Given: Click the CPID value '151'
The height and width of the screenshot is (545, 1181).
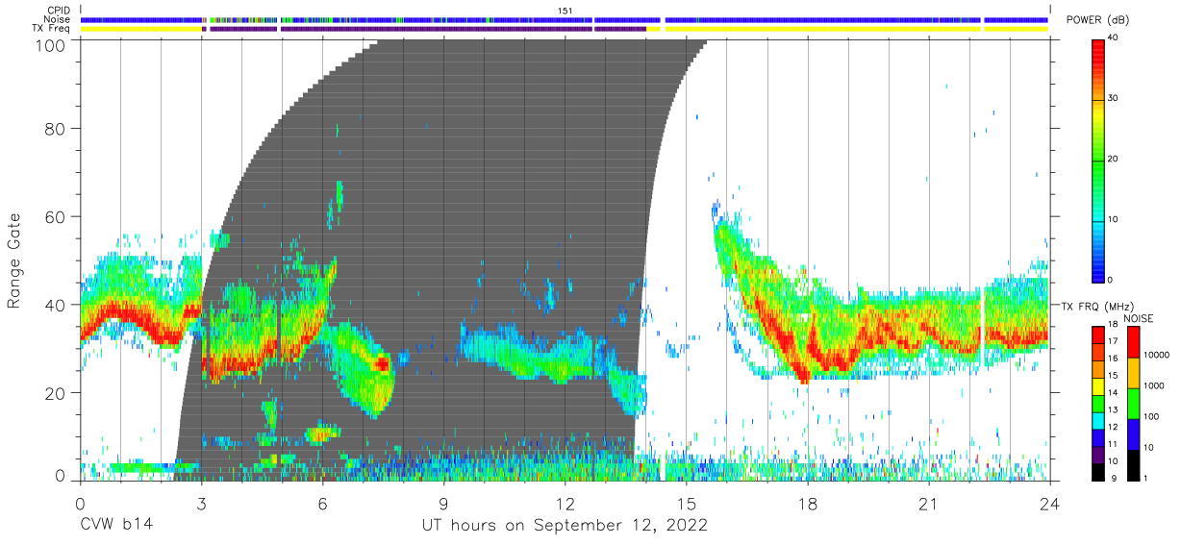Looking at the screenshot, I should coord(565,11).
